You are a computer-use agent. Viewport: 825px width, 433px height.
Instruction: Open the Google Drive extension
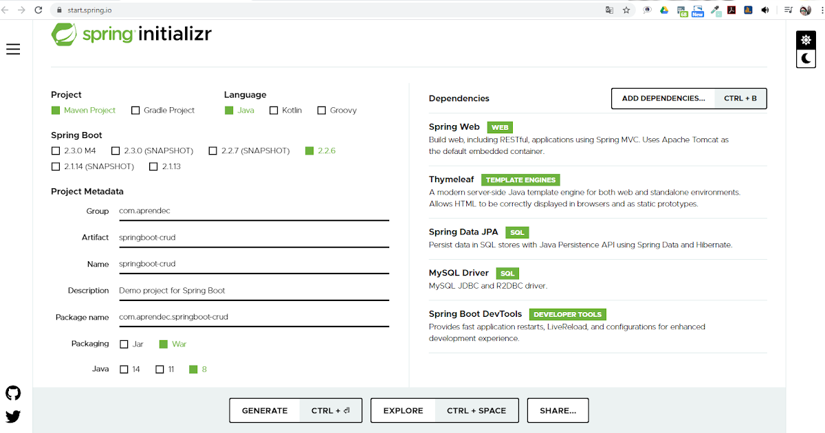pos(663,10)
